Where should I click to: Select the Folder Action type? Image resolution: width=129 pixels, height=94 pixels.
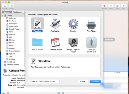tap(37, 42)
